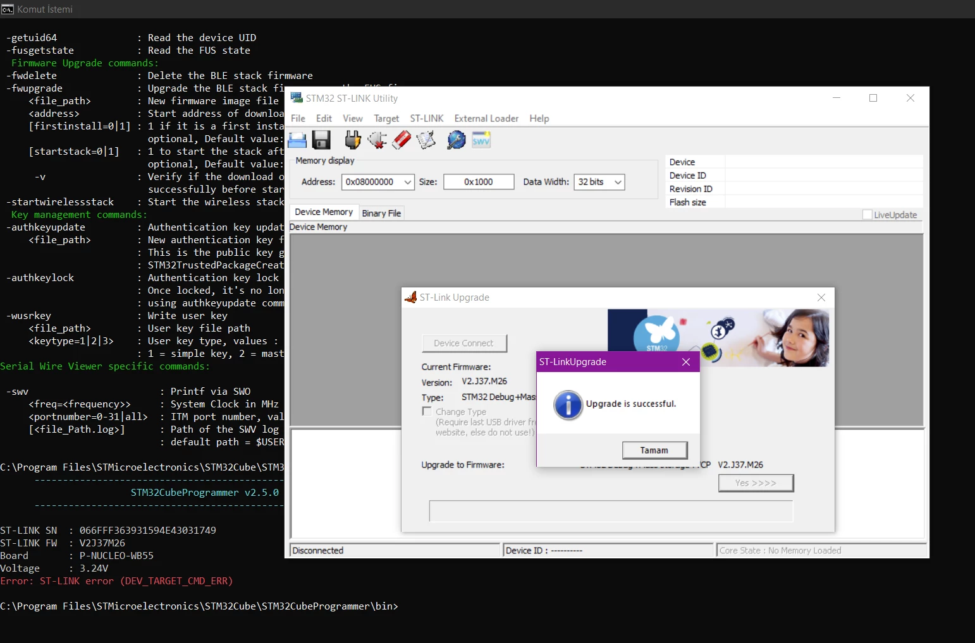Connect to target with plug icon
Screen dimensions: 975x643
353,140
